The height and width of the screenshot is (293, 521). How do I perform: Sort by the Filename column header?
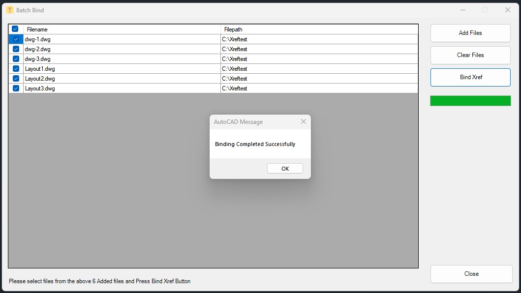click(x=122, y=29)
